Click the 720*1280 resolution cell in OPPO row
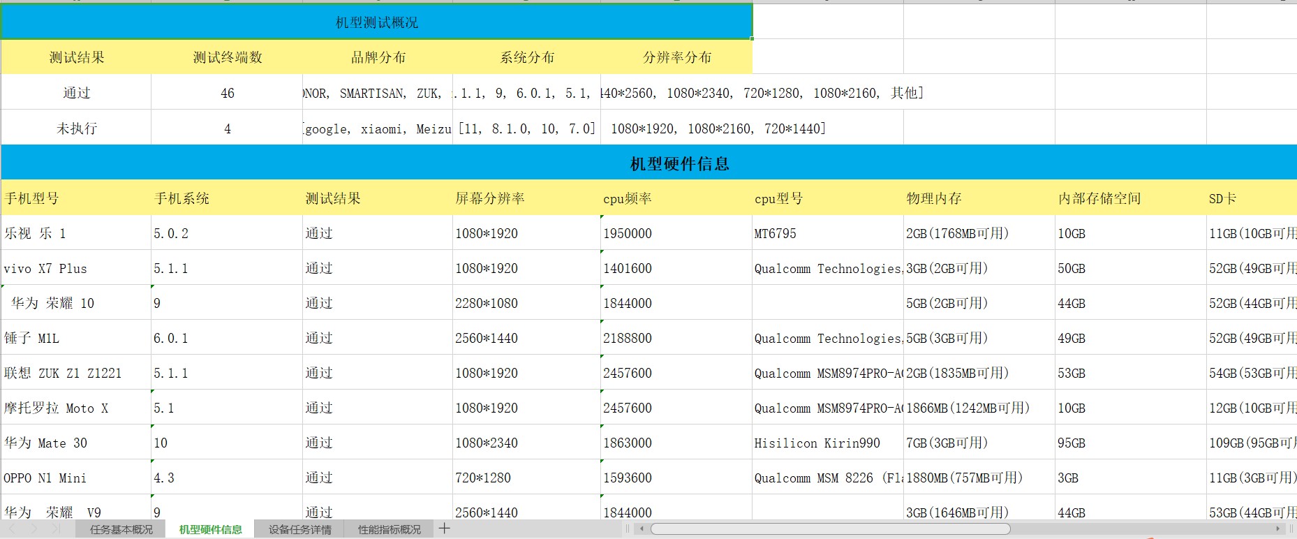Image resolution: width=1297 pixels, height=539 pixels. click(x=527, y=478)
